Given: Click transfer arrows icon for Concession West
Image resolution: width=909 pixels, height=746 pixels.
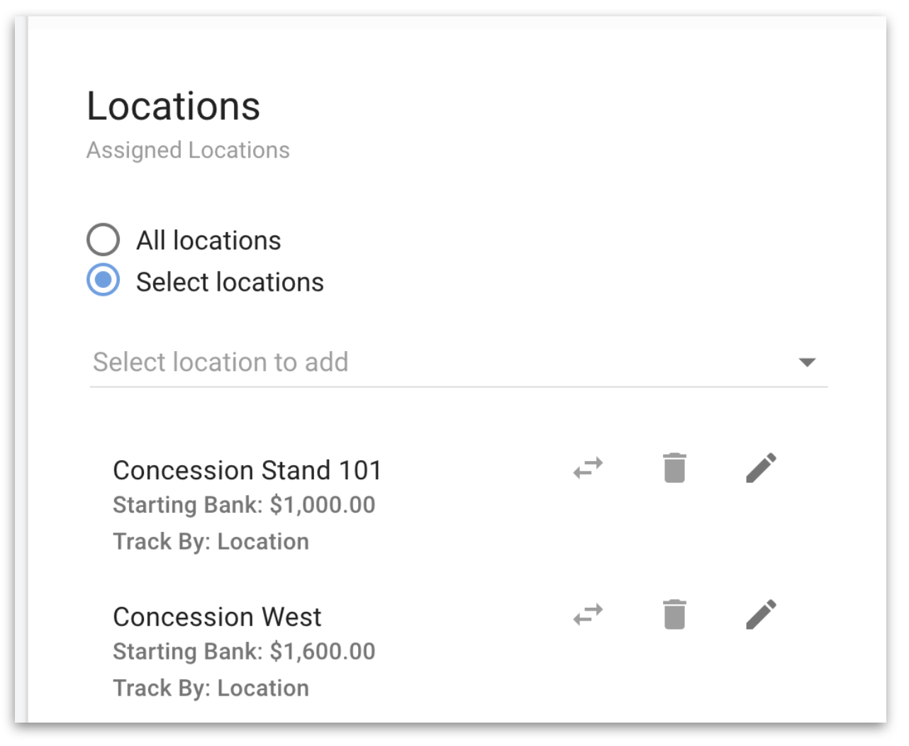Looking at the screenshot, I should [588, 615].
